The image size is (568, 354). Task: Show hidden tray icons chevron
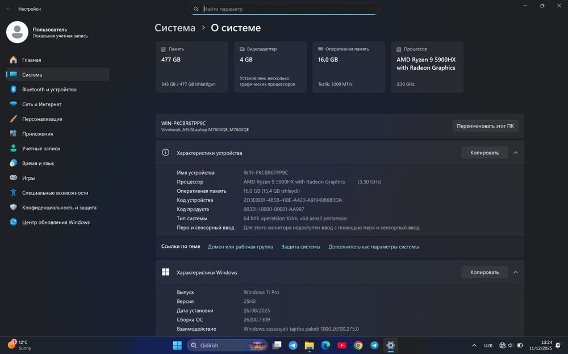pos(474,345)
